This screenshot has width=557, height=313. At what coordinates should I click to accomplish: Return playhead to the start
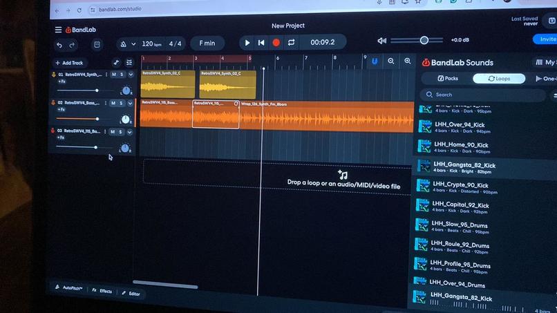click(261, 43)
